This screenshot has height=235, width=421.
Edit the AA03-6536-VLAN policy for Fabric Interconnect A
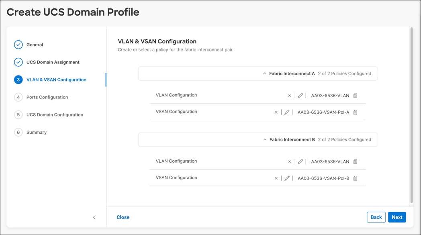coord(300,95)
